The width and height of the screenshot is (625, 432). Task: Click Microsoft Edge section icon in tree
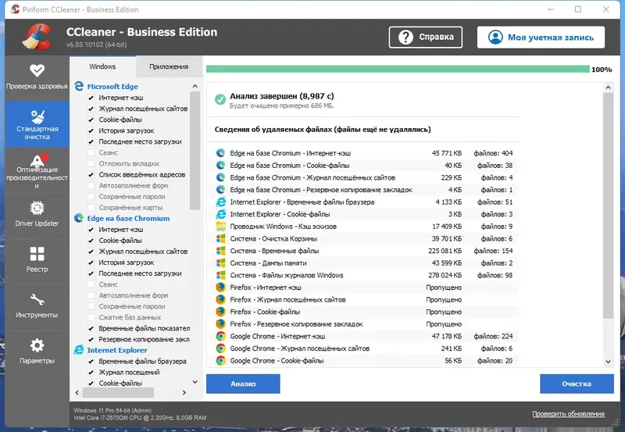pyautogui.click(x=79, y=86)
